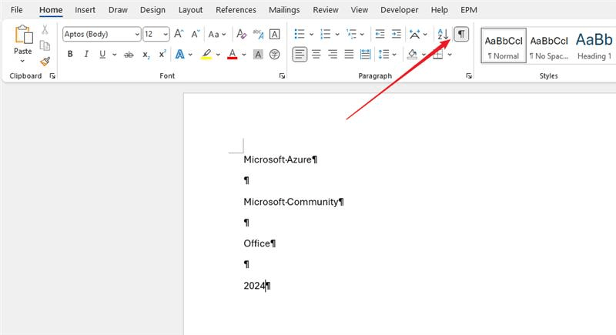616x335 pixels.
Task: Launch the Paragraph settings dialog
Action: (469, 75)
